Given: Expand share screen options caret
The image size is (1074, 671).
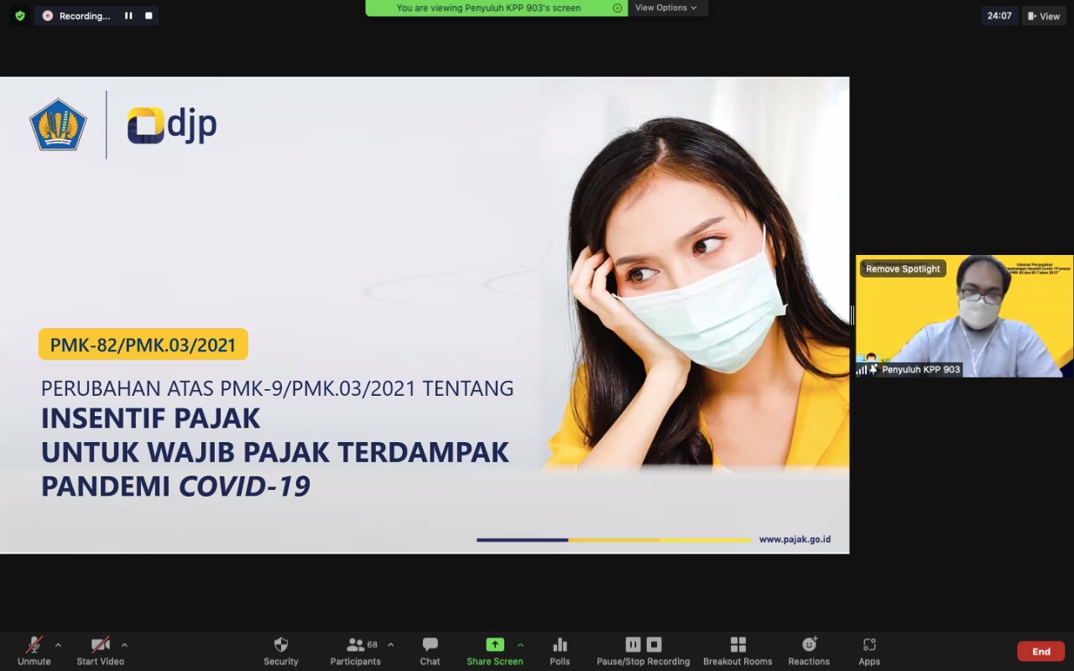Looking at the screenshot, I should [520, 645].
